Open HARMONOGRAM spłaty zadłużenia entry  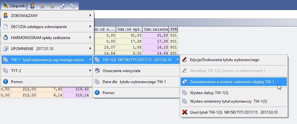(x=48, y=38)
